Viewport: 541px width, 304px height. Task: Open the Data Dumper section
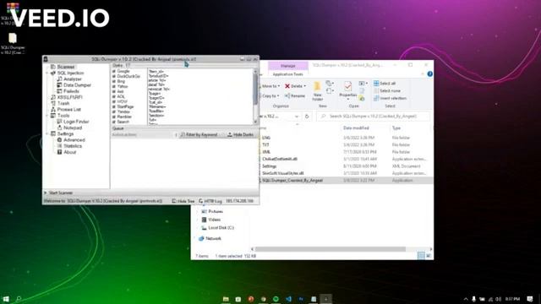(74, 85)
